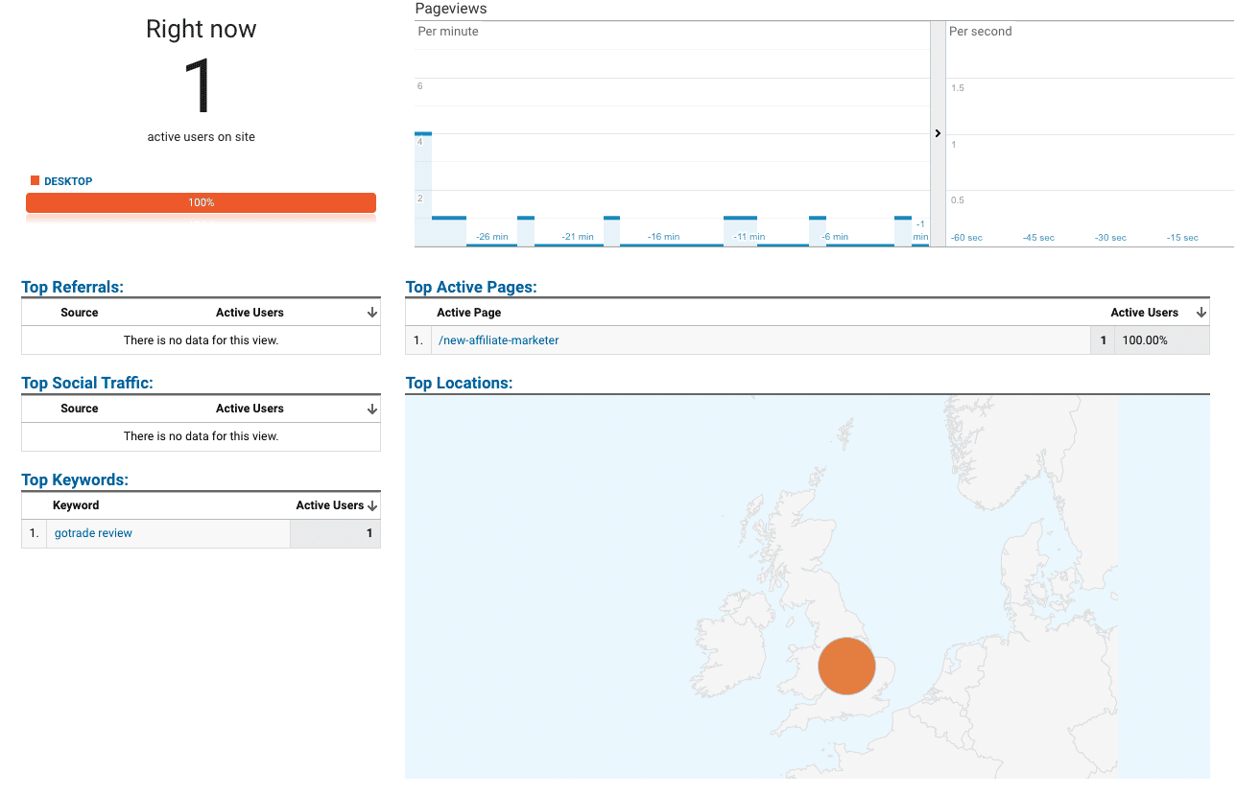This screenshot has height=796, width=1237.
Task: Click the orange 100% desktop bar
Action: [201, 202]
